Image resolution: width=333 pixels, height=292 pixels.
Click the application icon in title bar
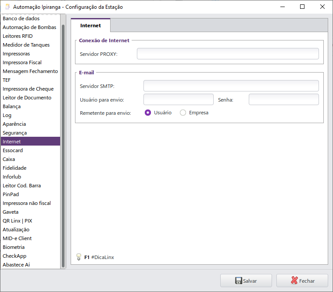(7, 7)
